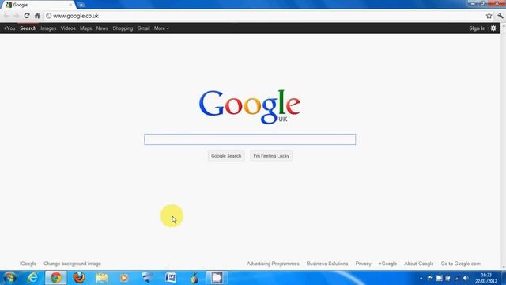Open the onion-shaped taskbar icon
The height and width of the screenshot is (285, 506).
point(194,278)
